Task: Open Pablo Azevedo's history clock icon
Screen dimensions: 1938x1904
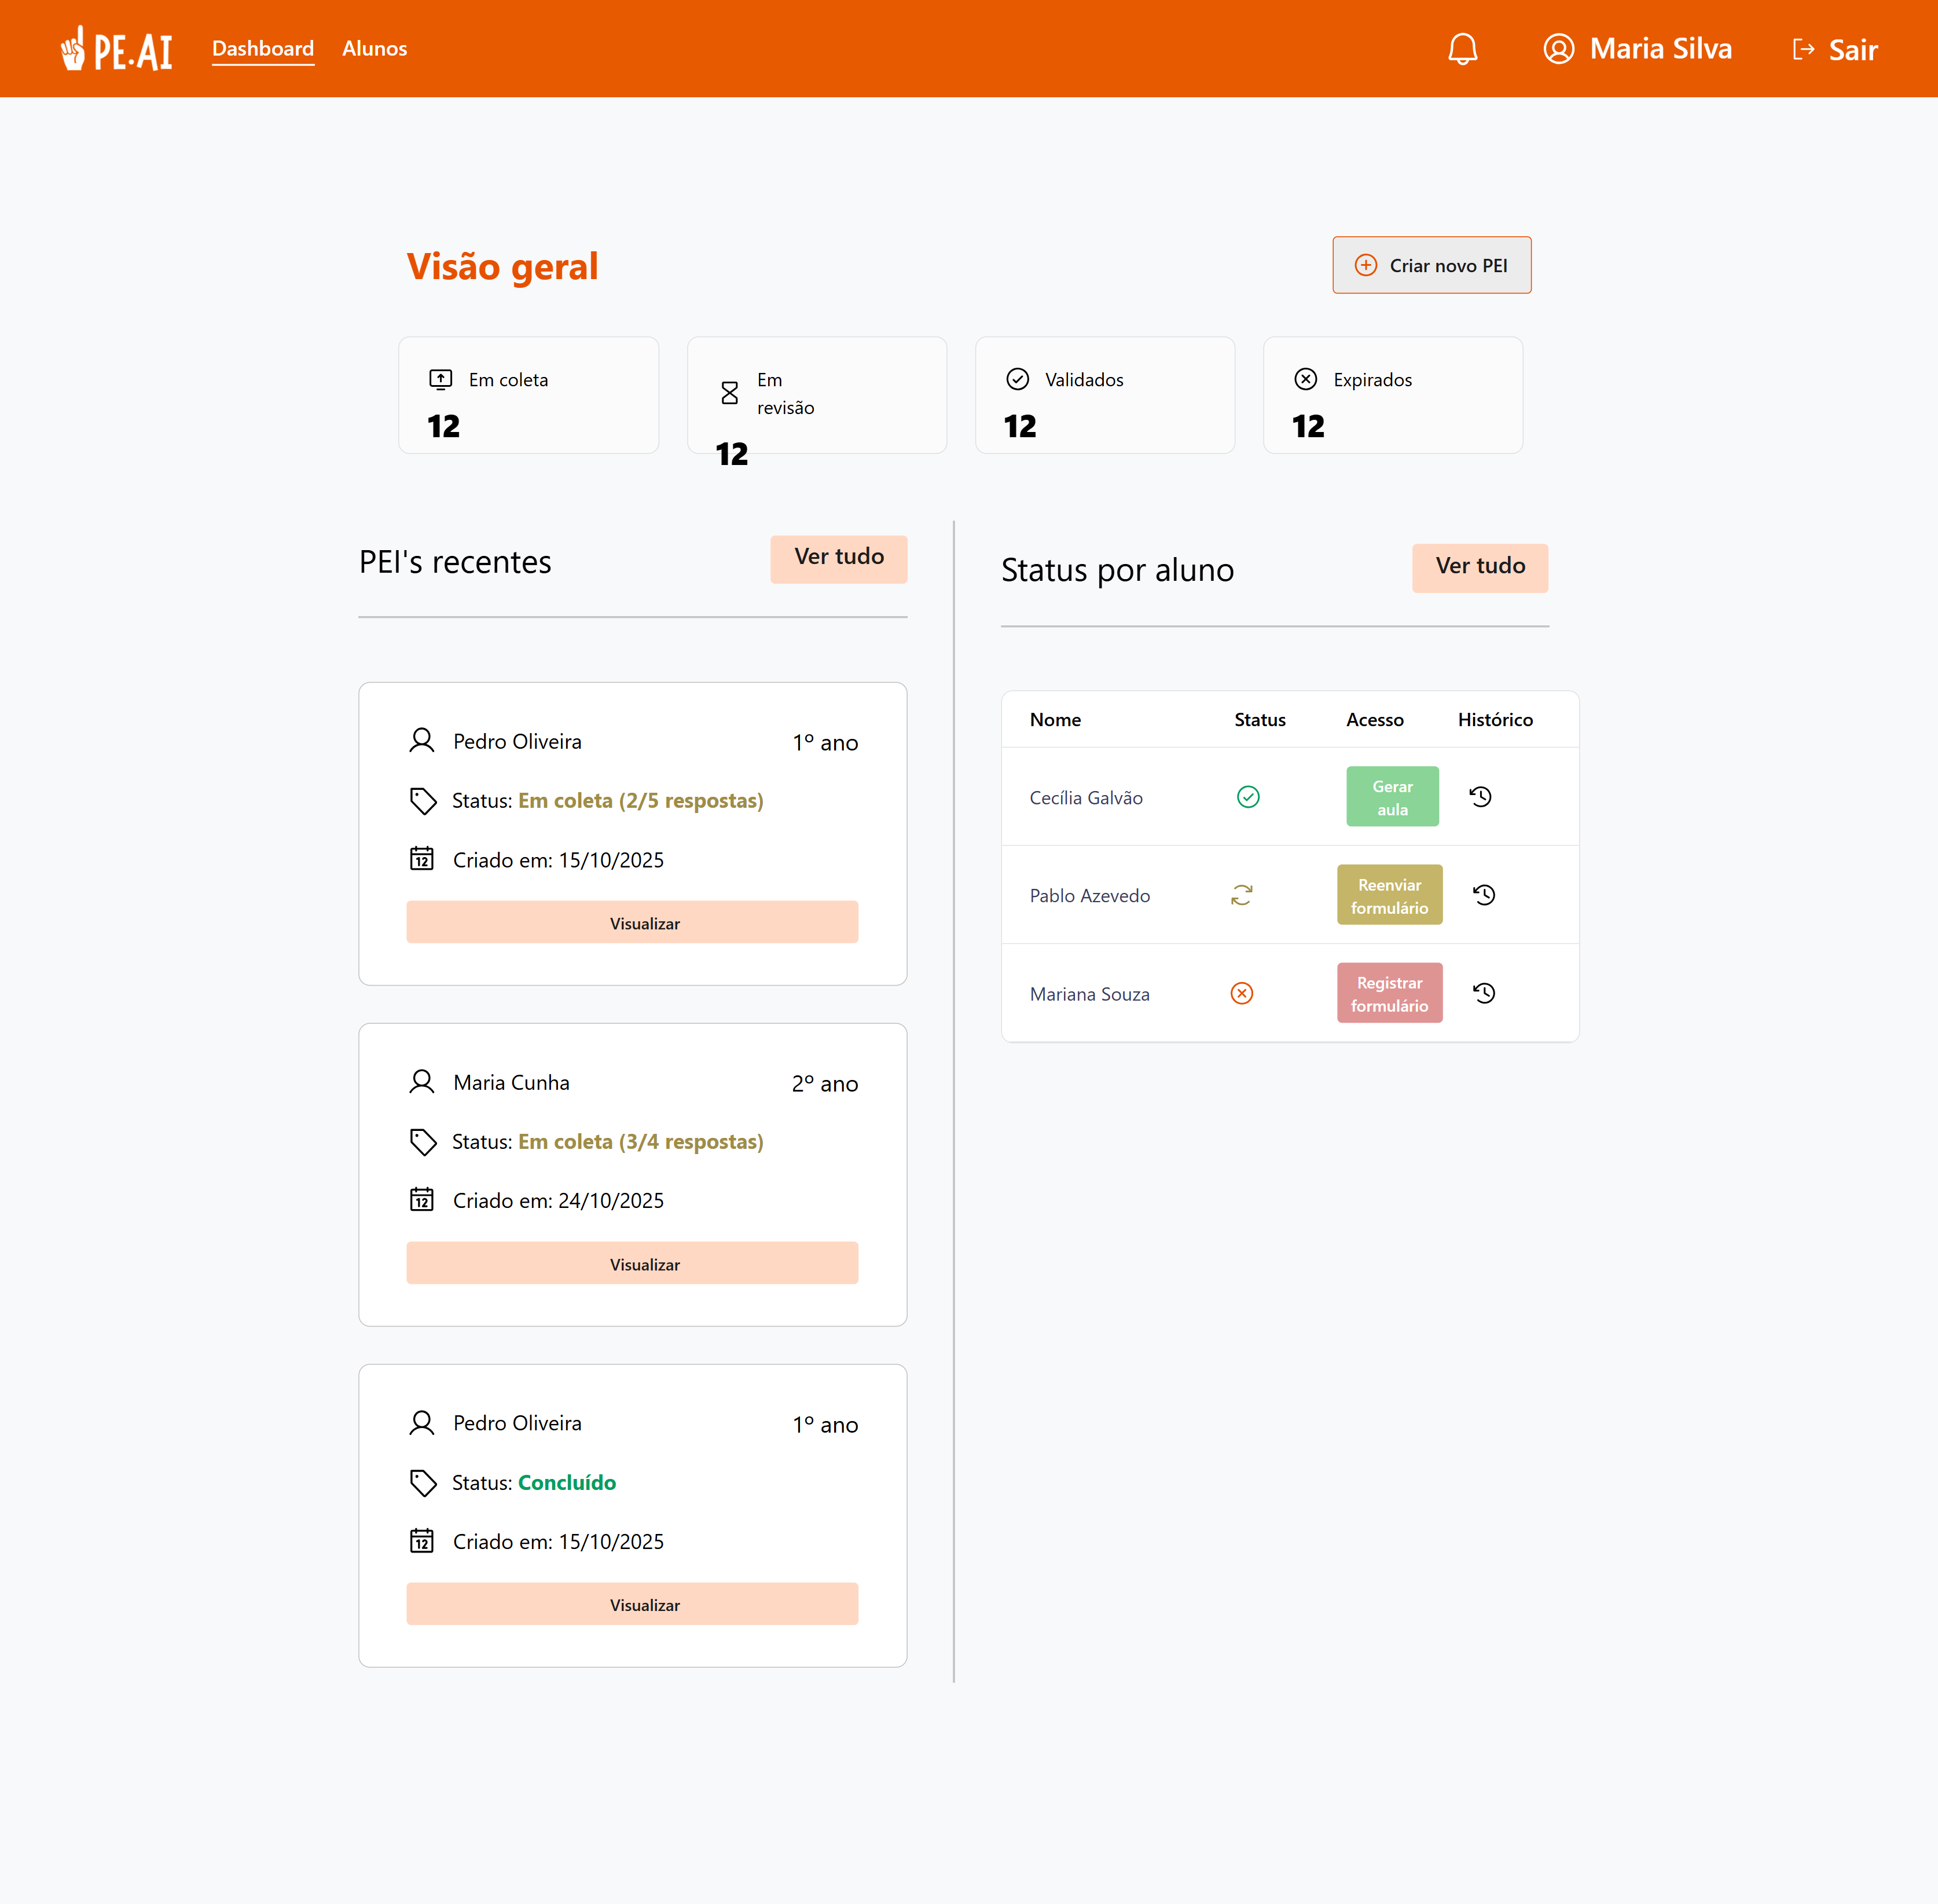Action: pos(1483,894)
